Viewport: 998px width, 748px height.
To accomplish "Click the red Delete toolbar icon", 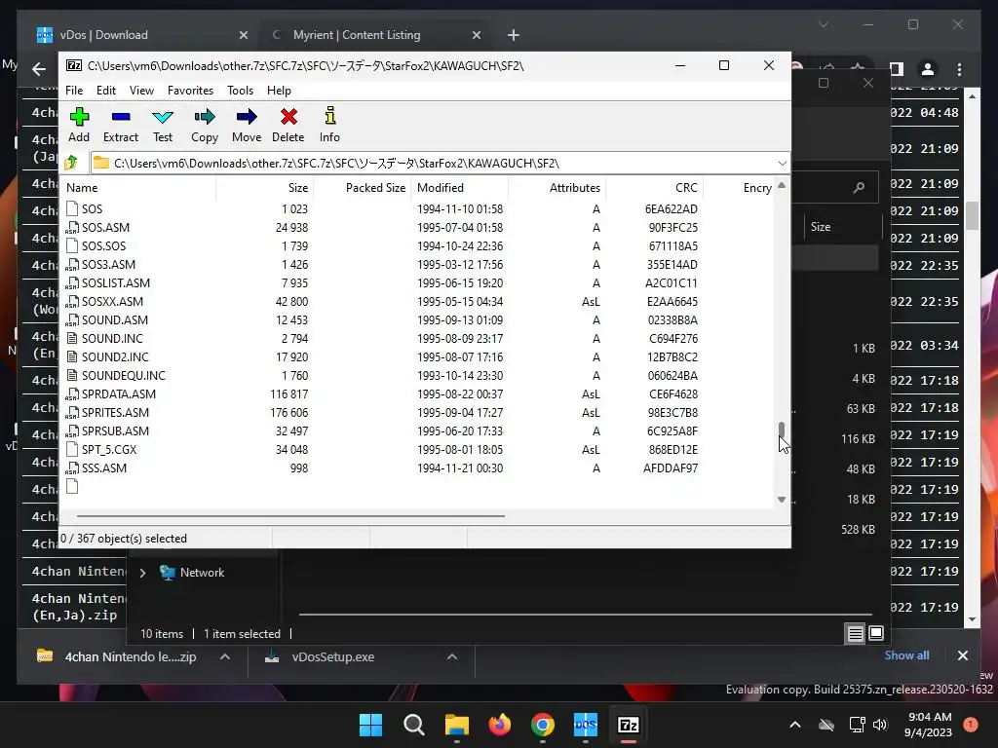I will (x=288, y=125).
